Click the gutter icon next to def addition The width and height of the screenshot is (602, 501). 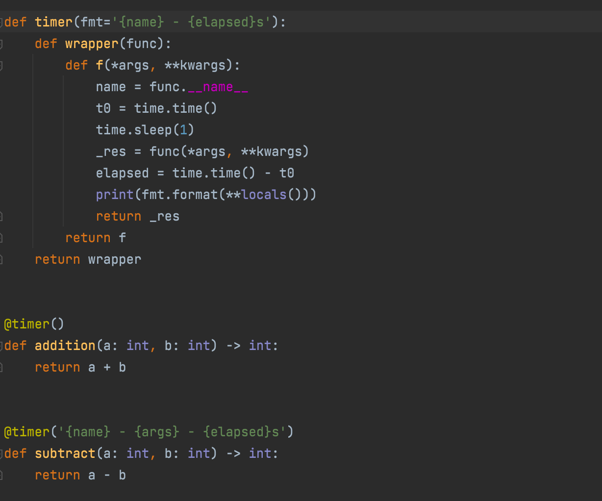(2, 345)
